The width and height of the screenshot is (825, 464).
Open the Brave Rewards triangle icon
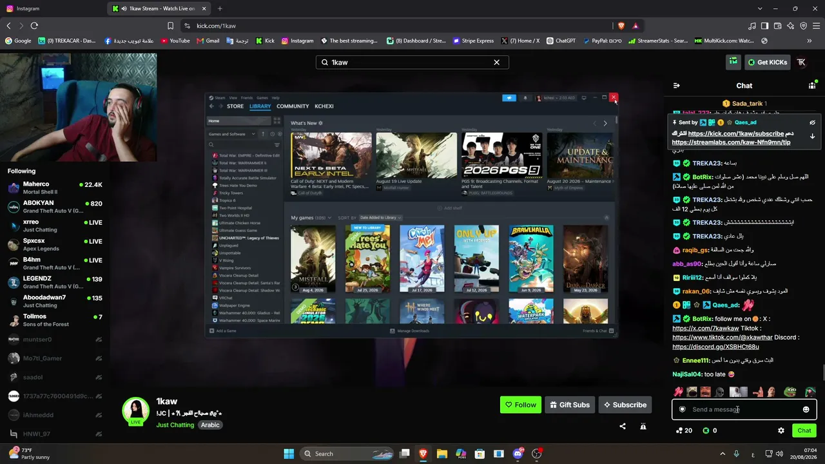(x=636, y=26)
